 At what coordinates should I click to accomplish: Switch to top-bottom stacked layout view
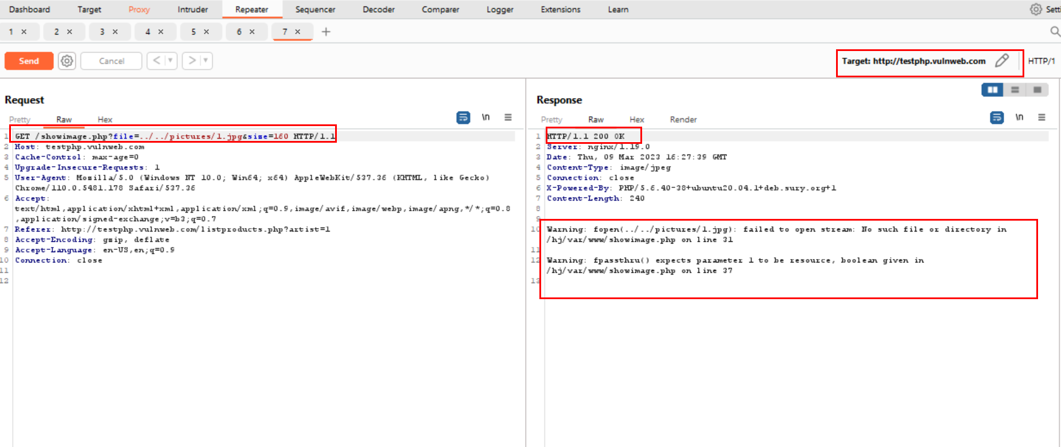[1015, 90]
